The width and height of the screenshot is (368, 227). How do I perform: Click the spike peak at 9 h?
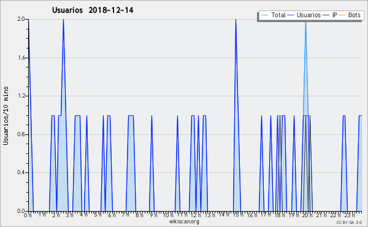(151, 116)
